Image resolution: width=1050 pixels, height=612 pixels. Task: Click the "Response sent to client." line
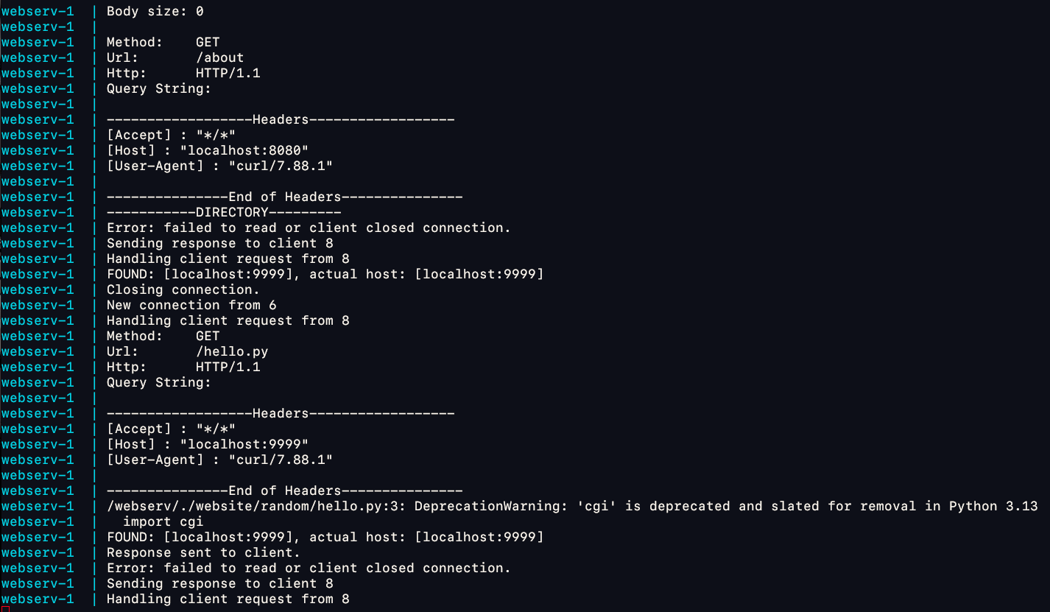(x=203, y=552)
